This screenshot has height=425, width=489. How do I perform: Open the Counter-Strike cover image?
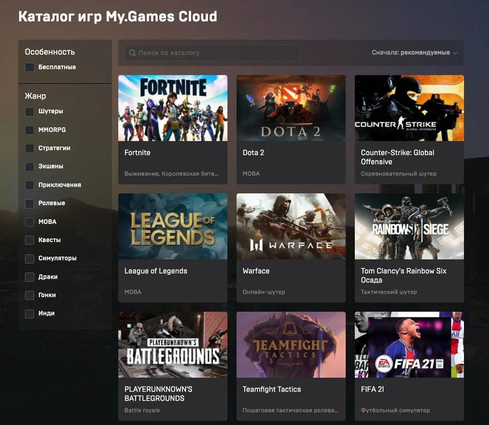coord(409,108)
